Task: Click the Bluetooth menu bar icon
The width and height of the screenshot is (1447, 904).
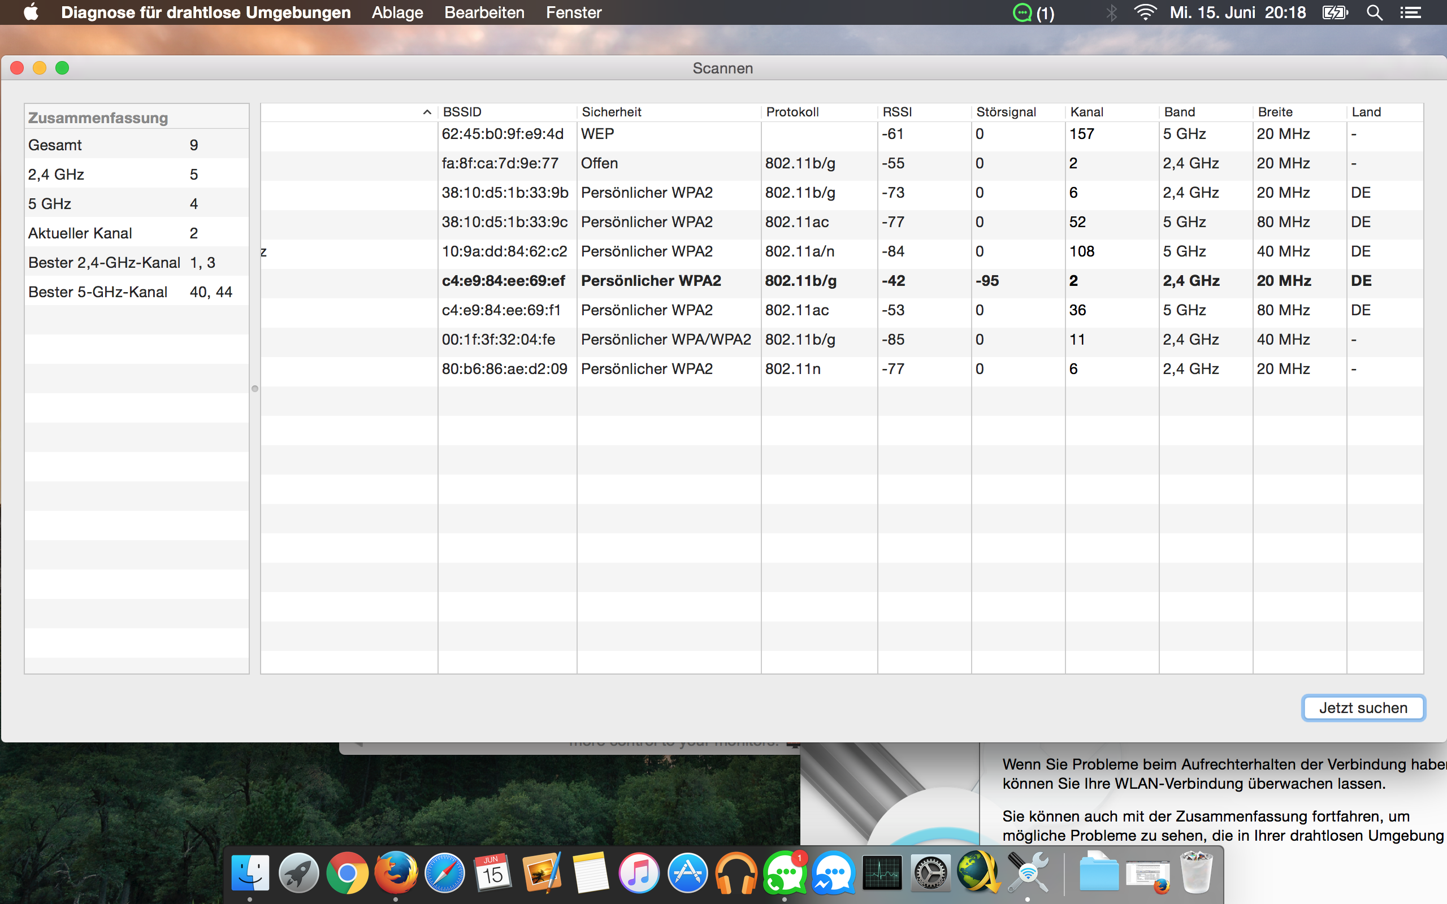Action: point(1111,12)
